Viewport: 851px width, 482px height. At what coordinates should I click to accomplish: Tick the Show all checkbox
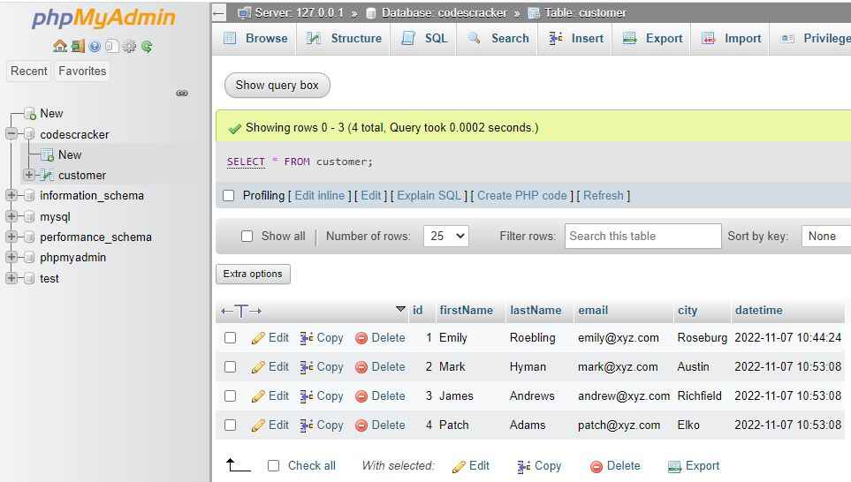point(247,236)
